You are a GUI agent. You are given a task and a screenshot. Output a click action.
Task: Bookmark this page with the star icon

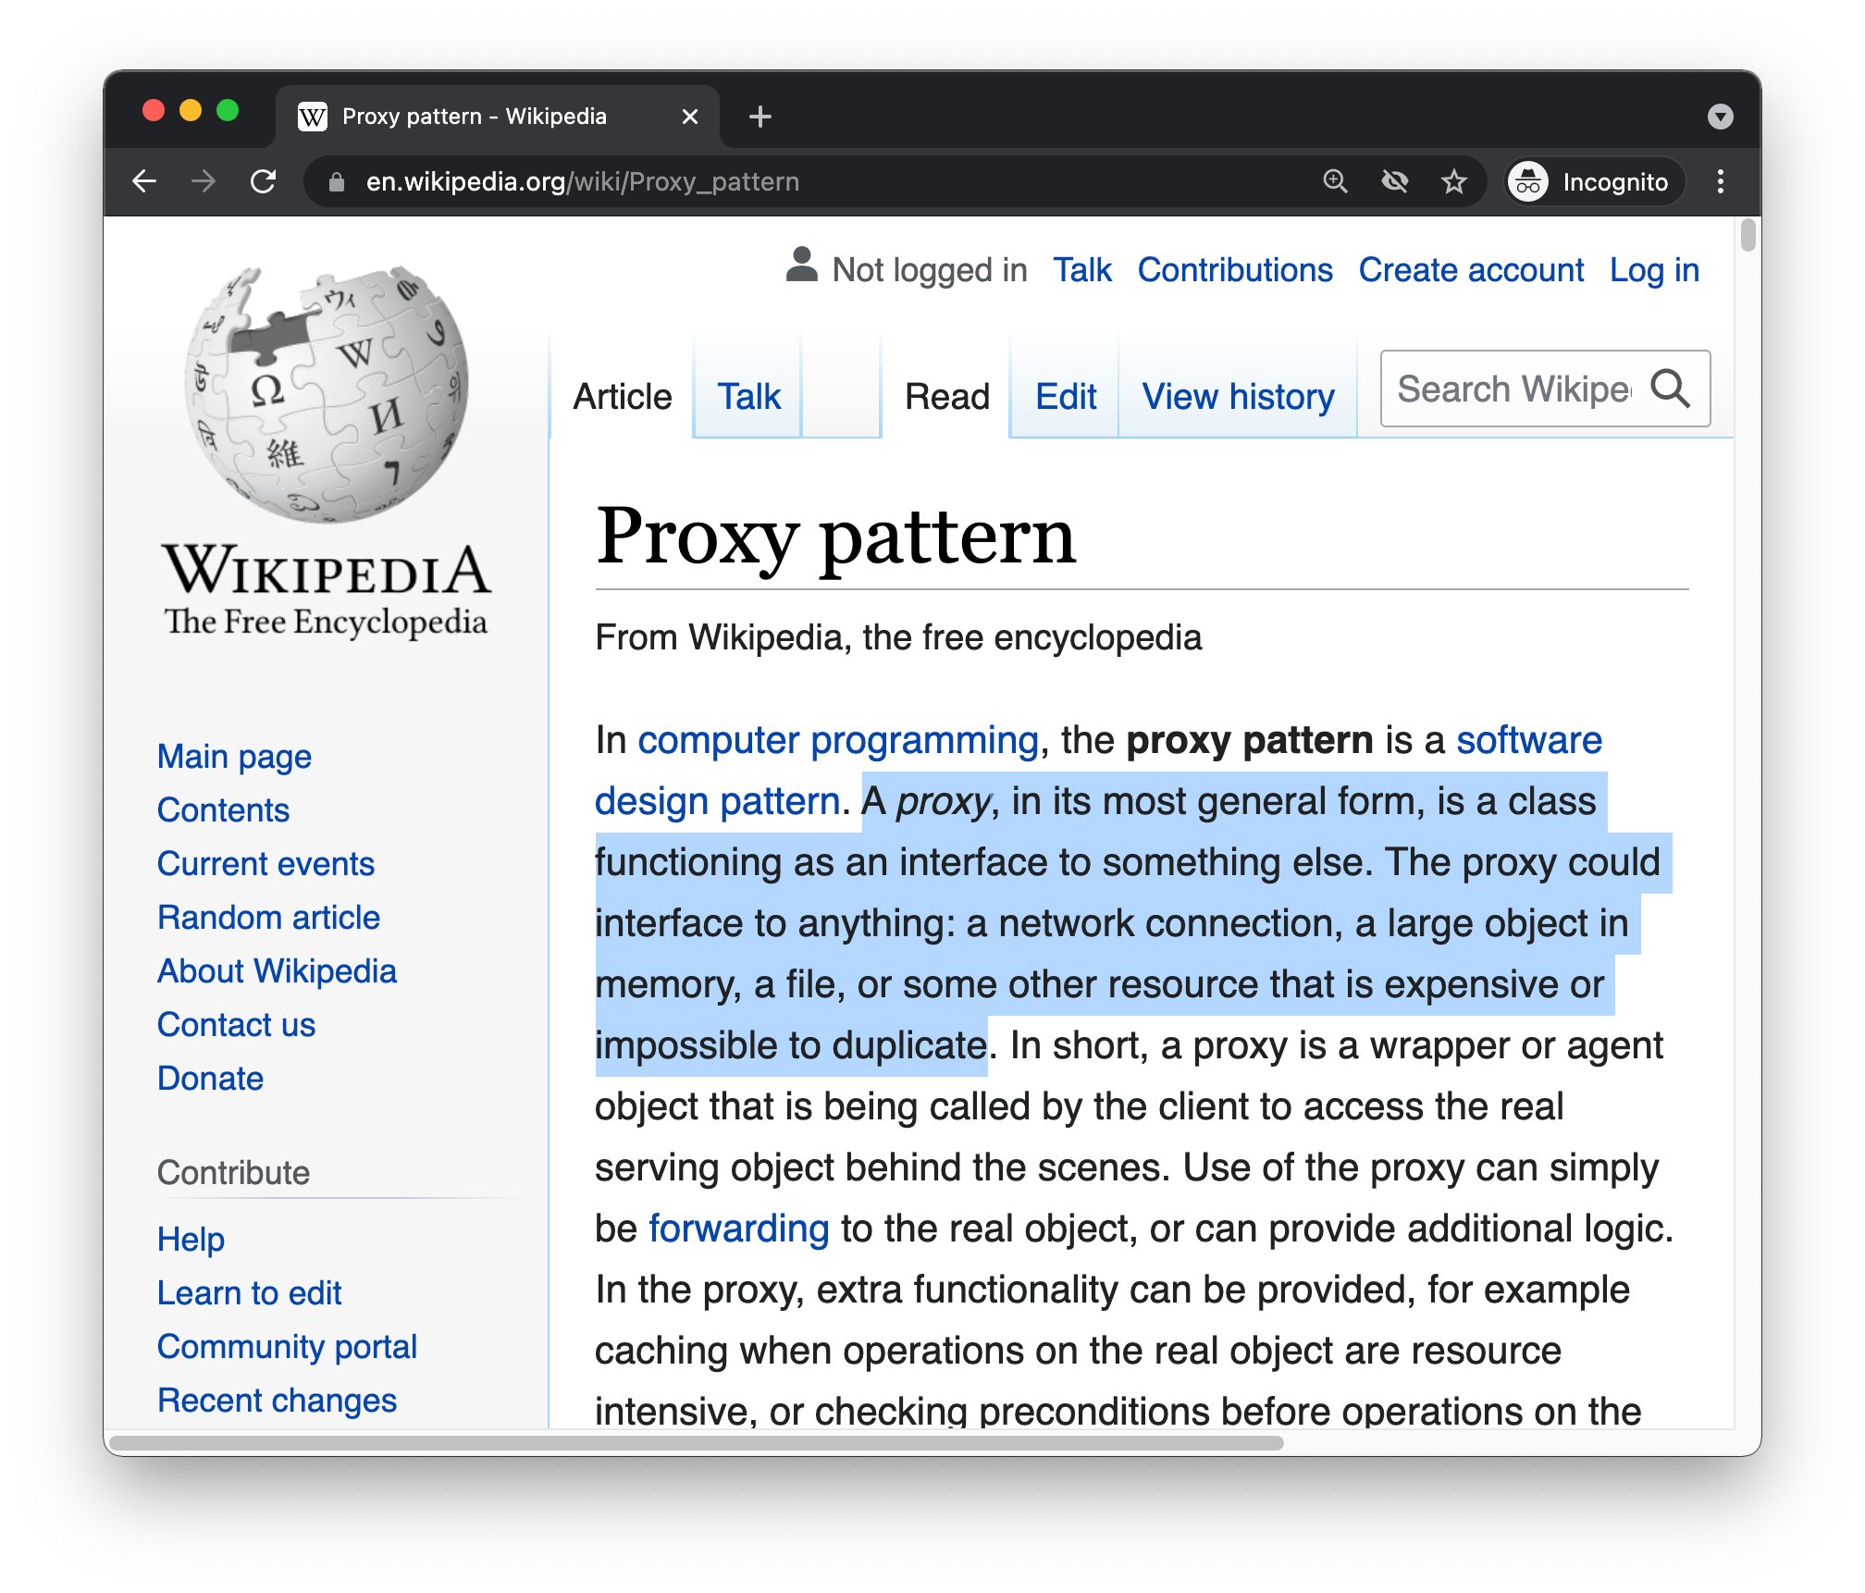tap(1454, 181)
